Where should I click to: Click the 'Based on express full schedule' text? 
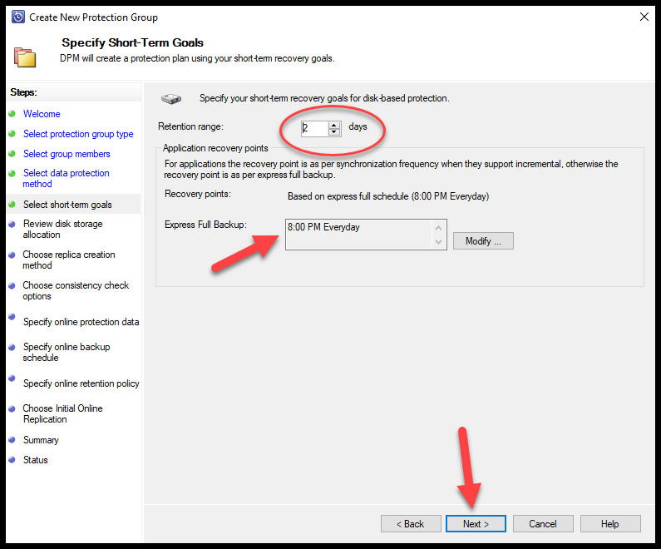click(387, 196)
